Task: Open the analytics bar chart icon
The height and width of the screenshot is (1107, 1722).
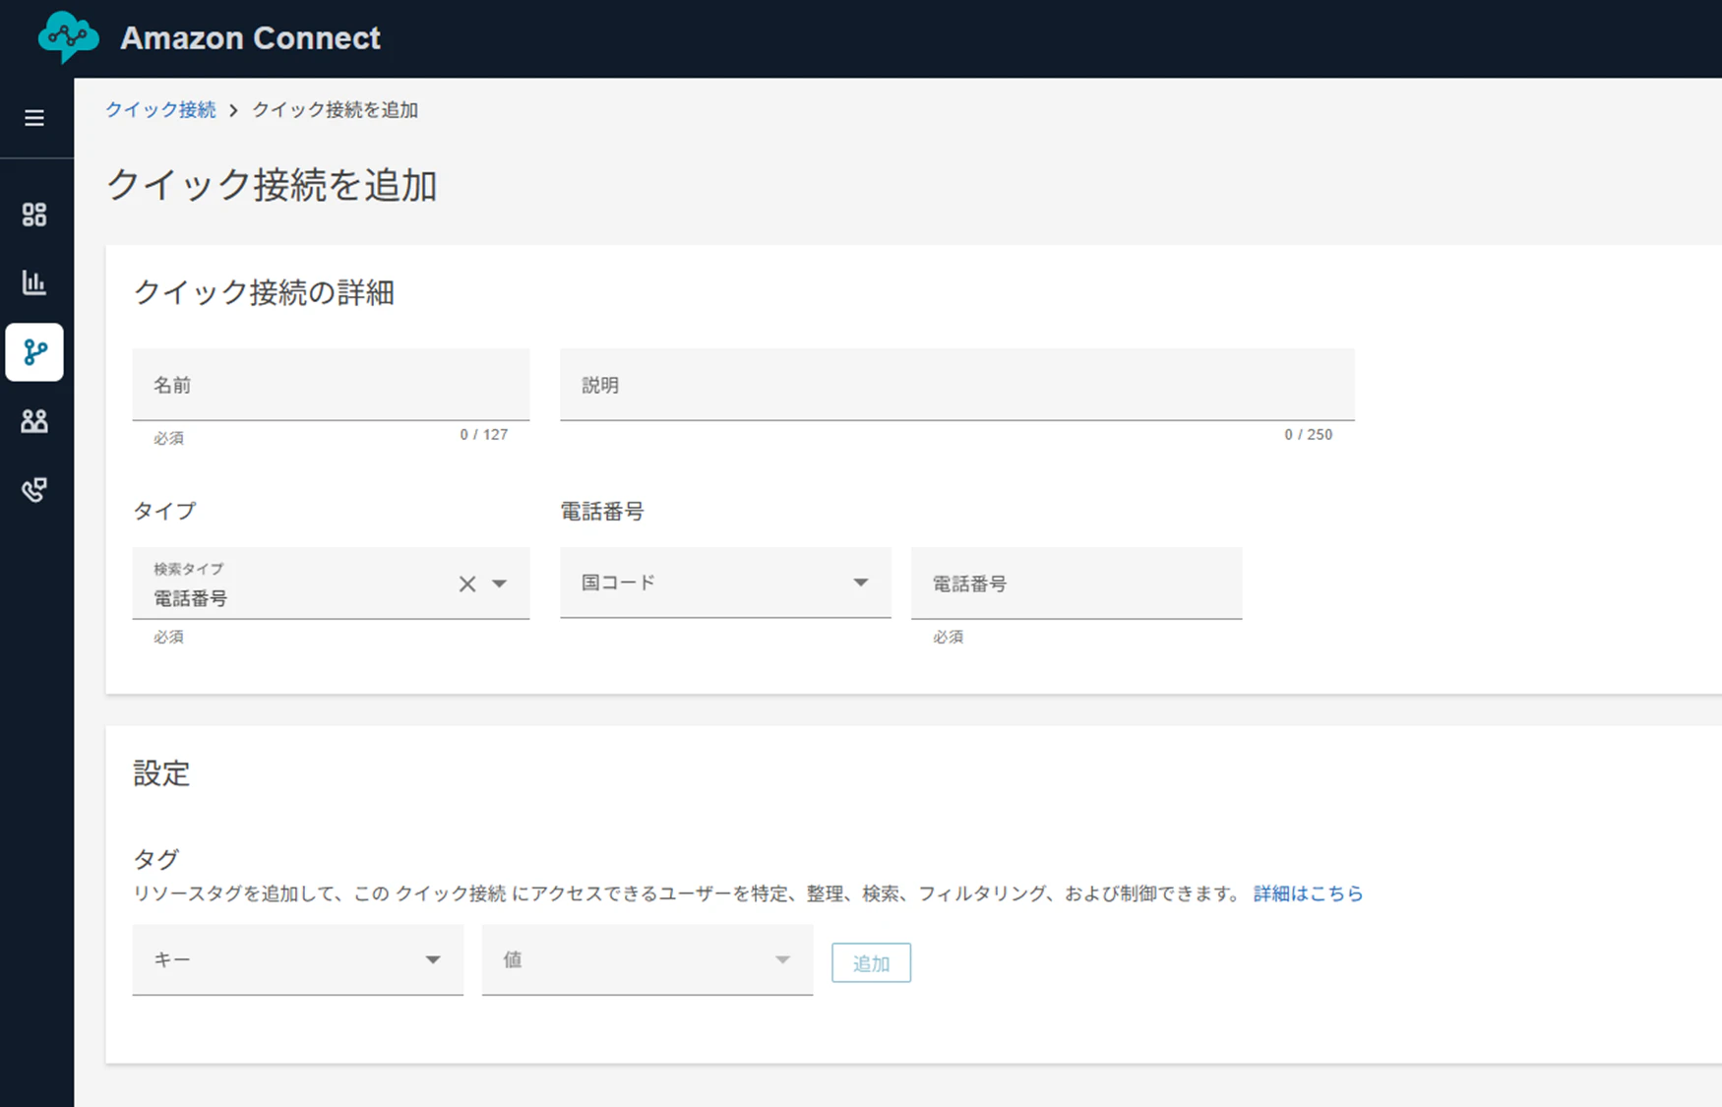Action: pyautogui.click(x=34, y=282)
